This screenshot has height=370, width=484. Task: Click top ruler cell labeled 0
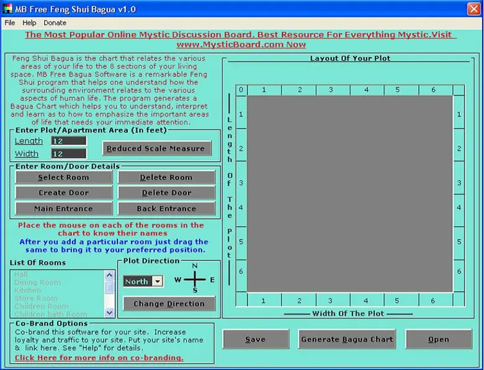point(241,90)
